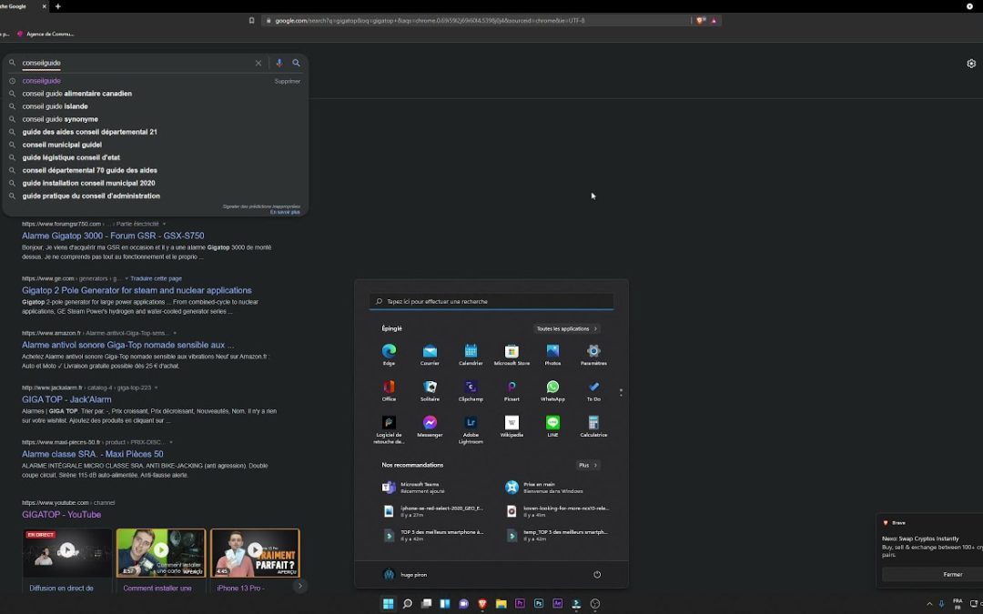Expand the Toutes les applications list
Screen dimensions: 983x614
point(566,328)
